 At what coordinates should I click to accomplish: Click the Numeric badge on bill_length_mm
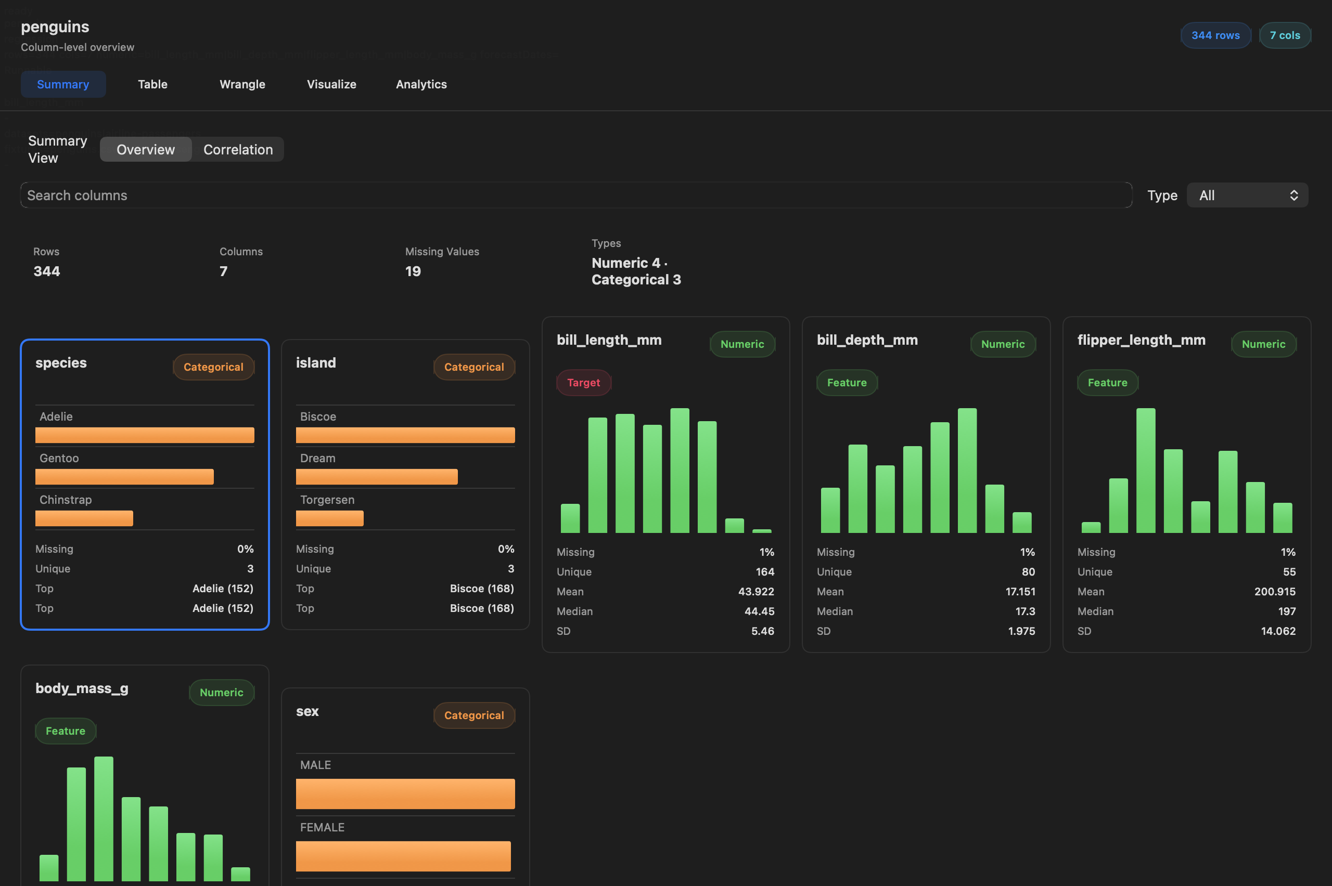742,344
